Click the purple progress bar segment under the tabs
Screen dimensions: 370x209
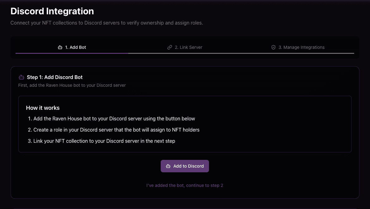click(x=72, y=53)
